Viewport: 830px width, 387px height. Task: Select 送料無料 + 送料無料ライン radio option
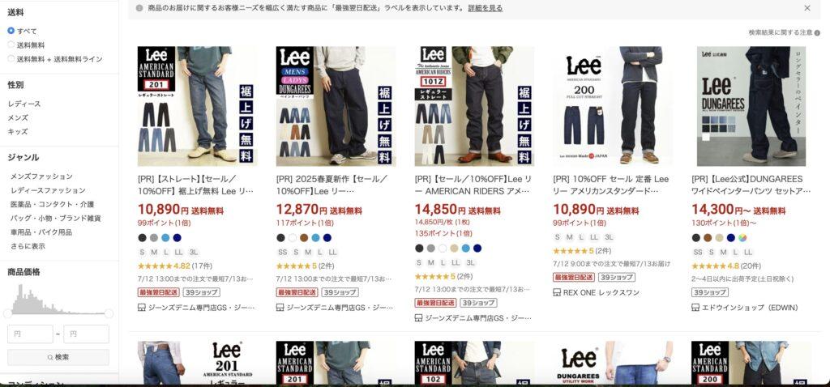click(11, 58)
